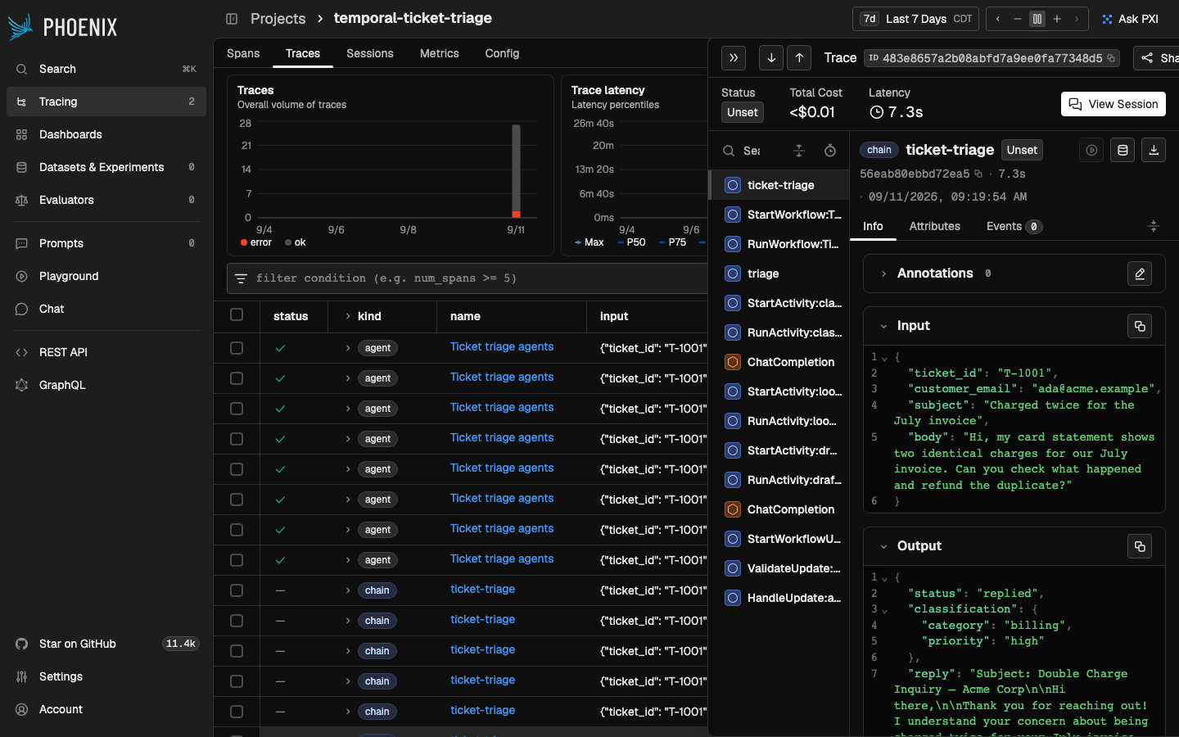Shift time range backward with left chevron
This screenshot has height=737, width=1179.
pyautogui.click(x=998, y=19)
